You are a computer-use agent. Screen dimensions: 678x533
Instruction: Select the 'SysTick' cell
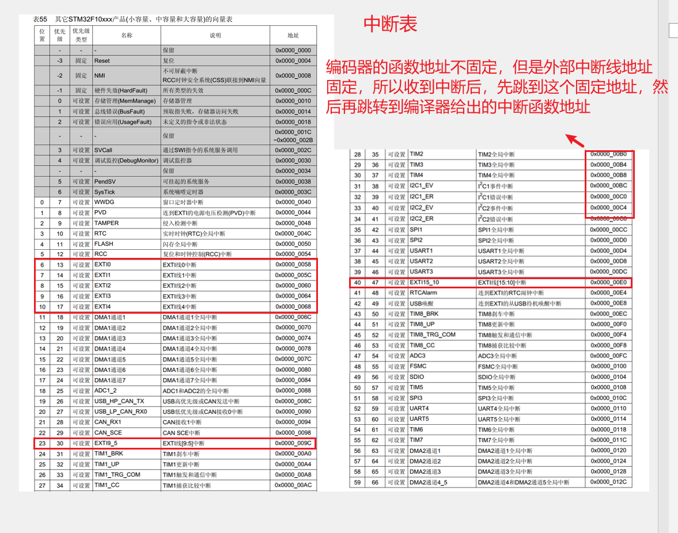point(127,192)
